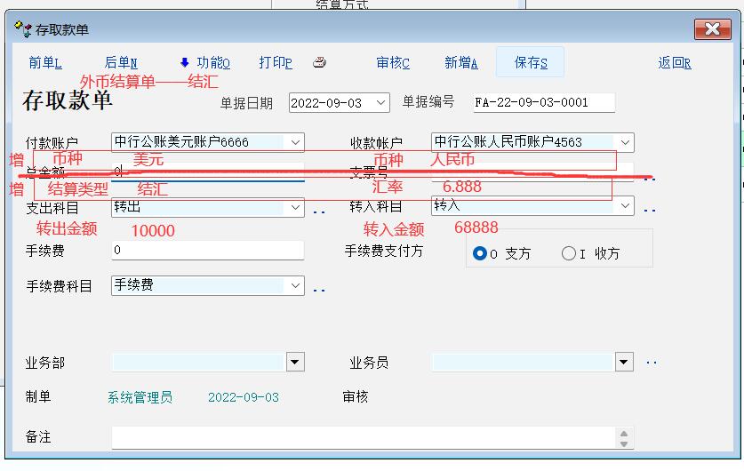Viewport: 744px width, 471px height.
Task: Click the 备注 field scroll down arrow
Action: click(626, 443)
